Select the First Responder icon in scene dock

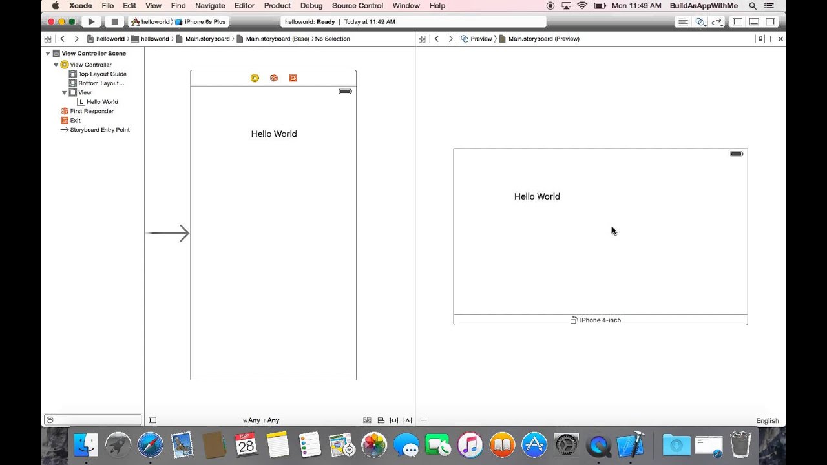click(x=274, y=78)
